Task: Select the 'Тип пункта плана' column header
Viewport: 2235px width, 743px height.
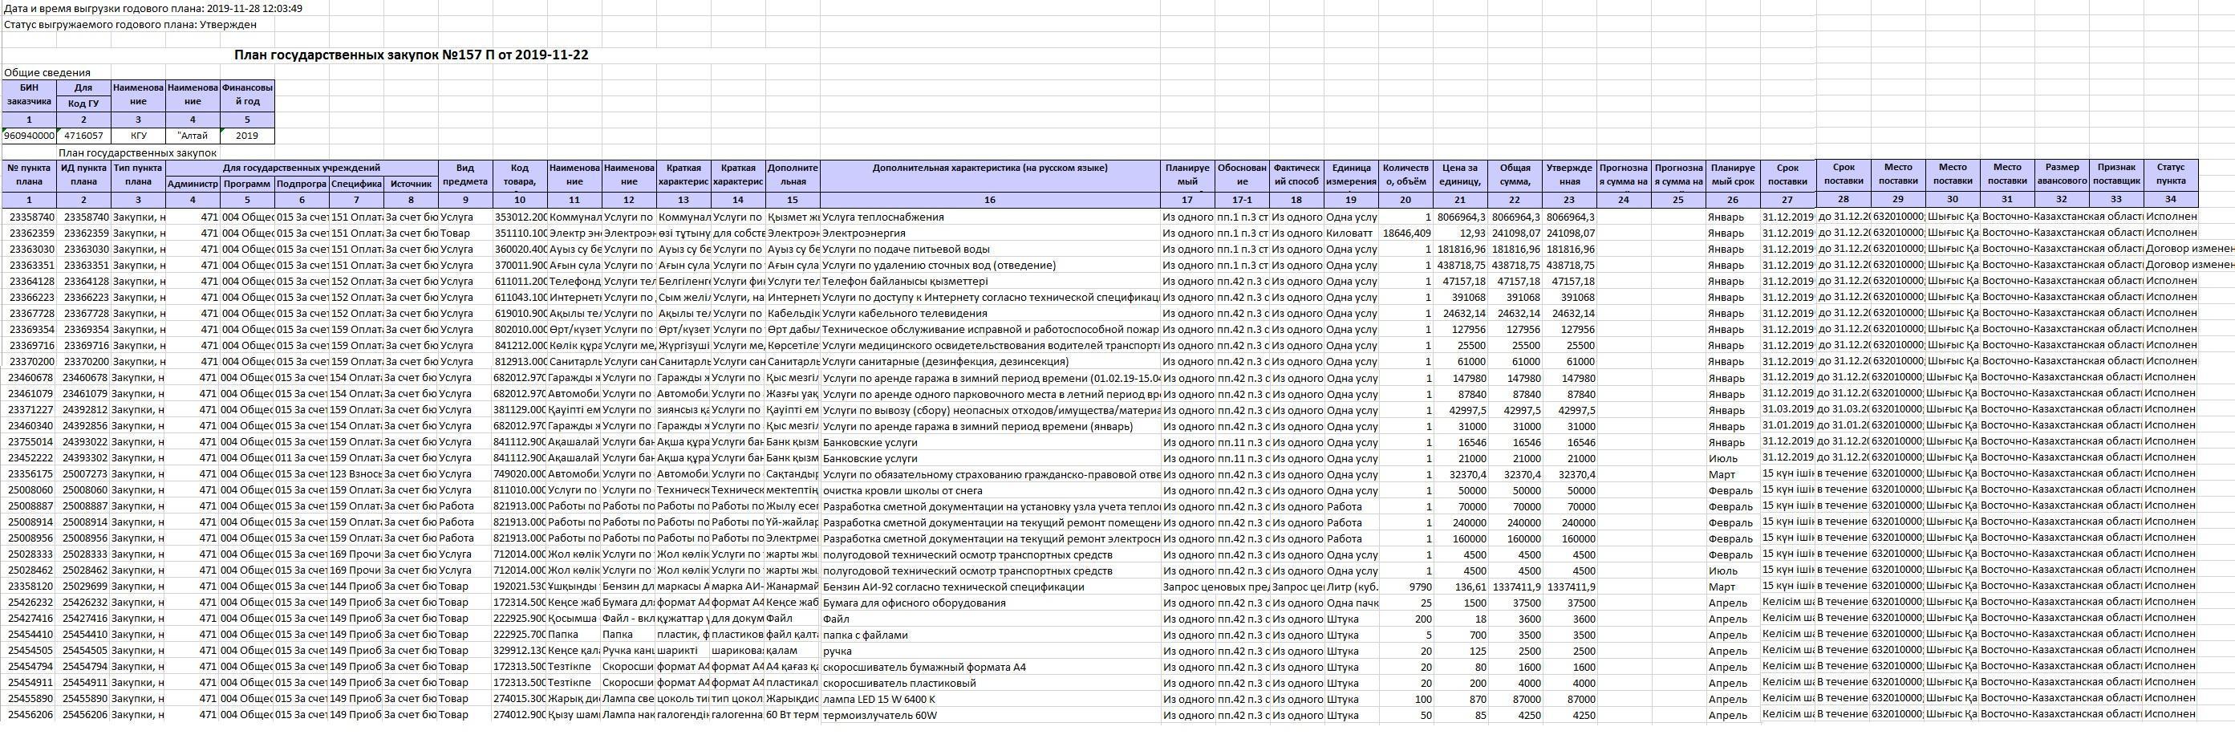Action: pyautogui.click(x=138, y=176)
